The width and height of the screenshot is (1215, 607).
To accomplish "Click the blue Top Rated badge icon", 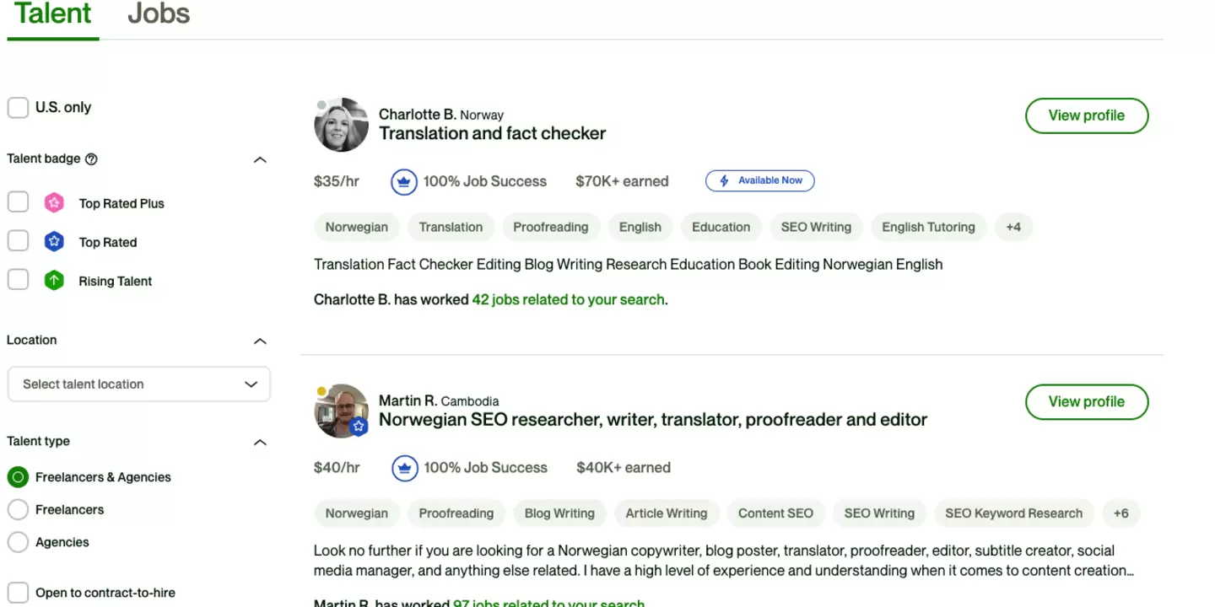I will coord(54,242).
